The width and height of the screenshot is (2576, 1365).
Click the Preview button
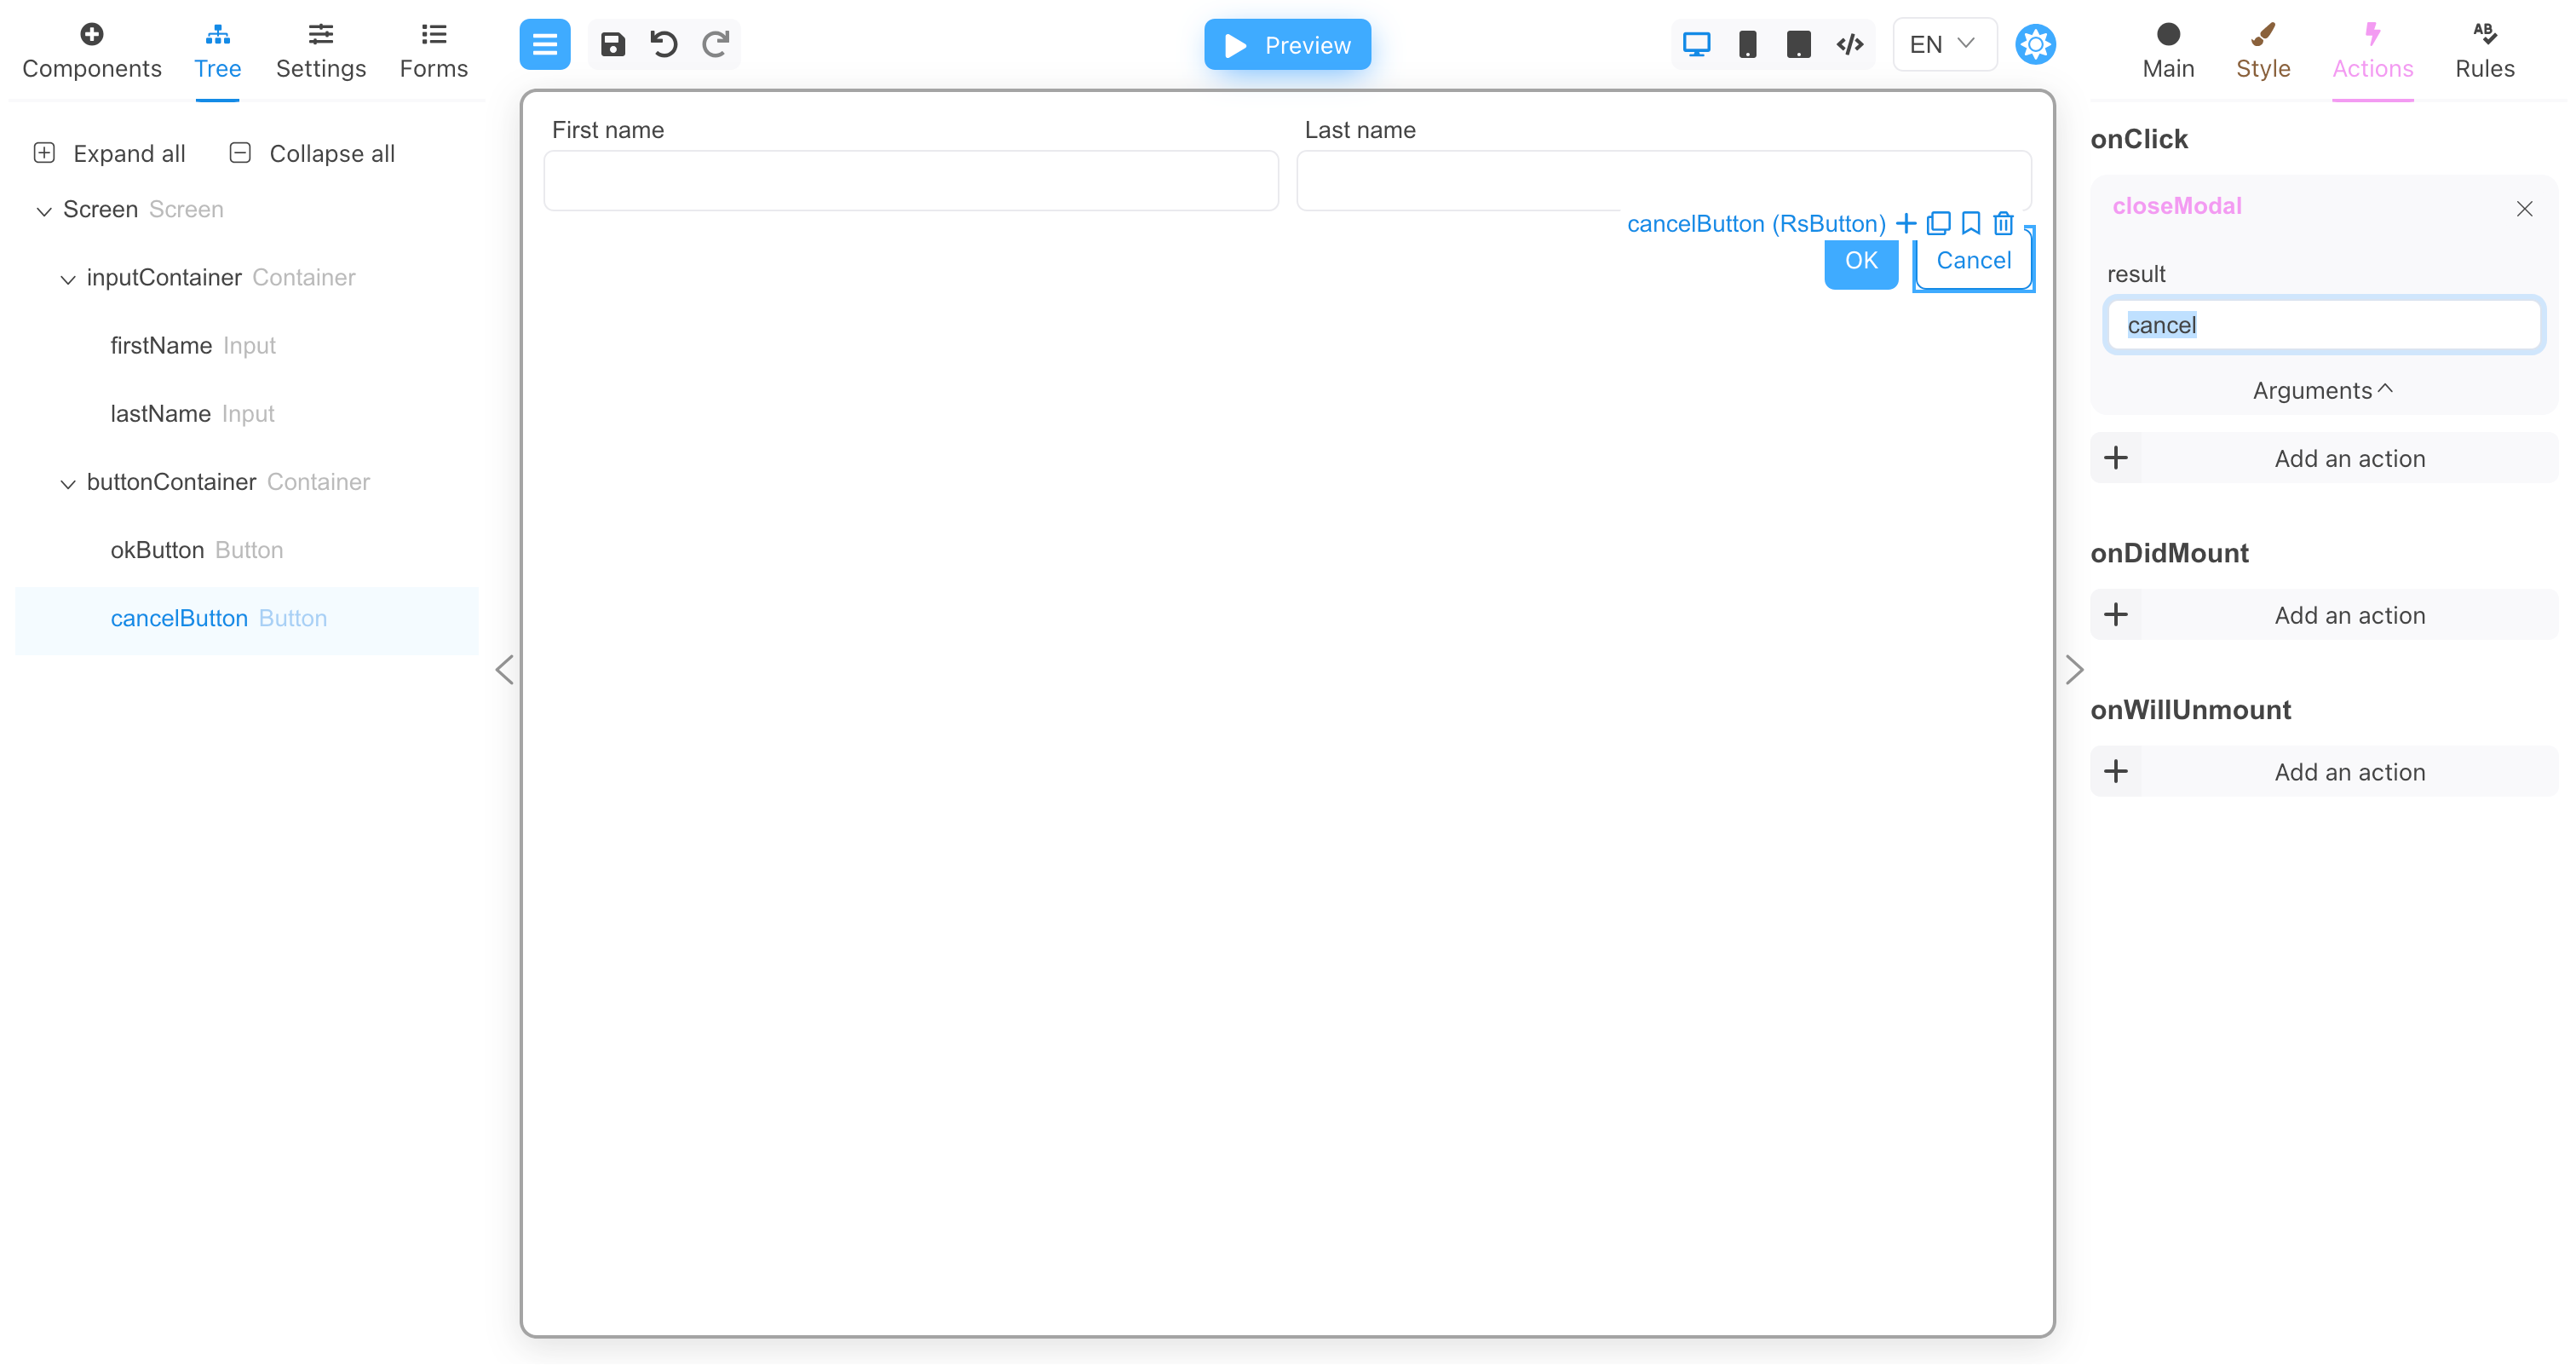[1287, 44]
